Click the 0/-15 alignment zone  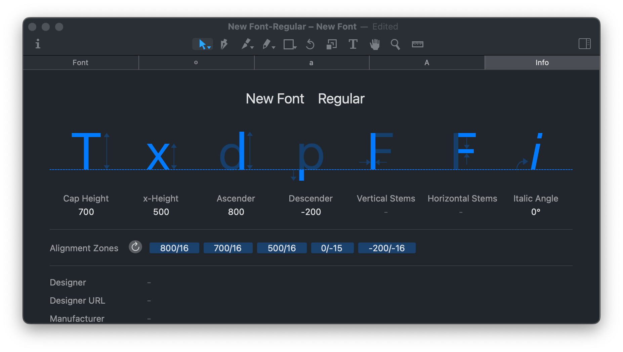(x=332, y=248)
